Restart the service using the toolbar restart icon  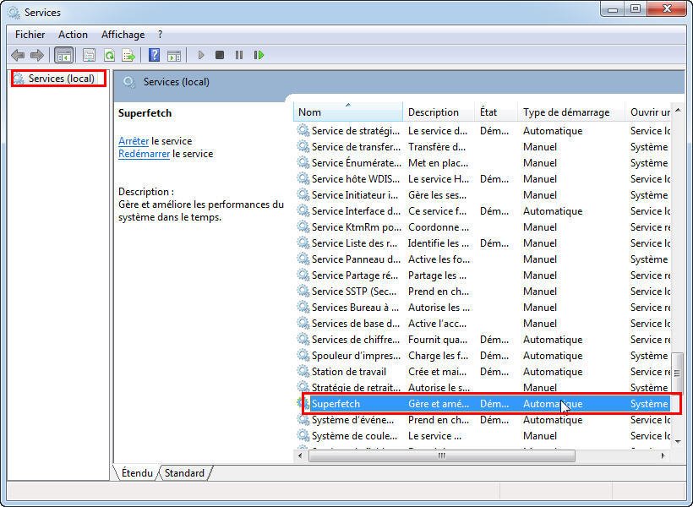coord(259,56)
